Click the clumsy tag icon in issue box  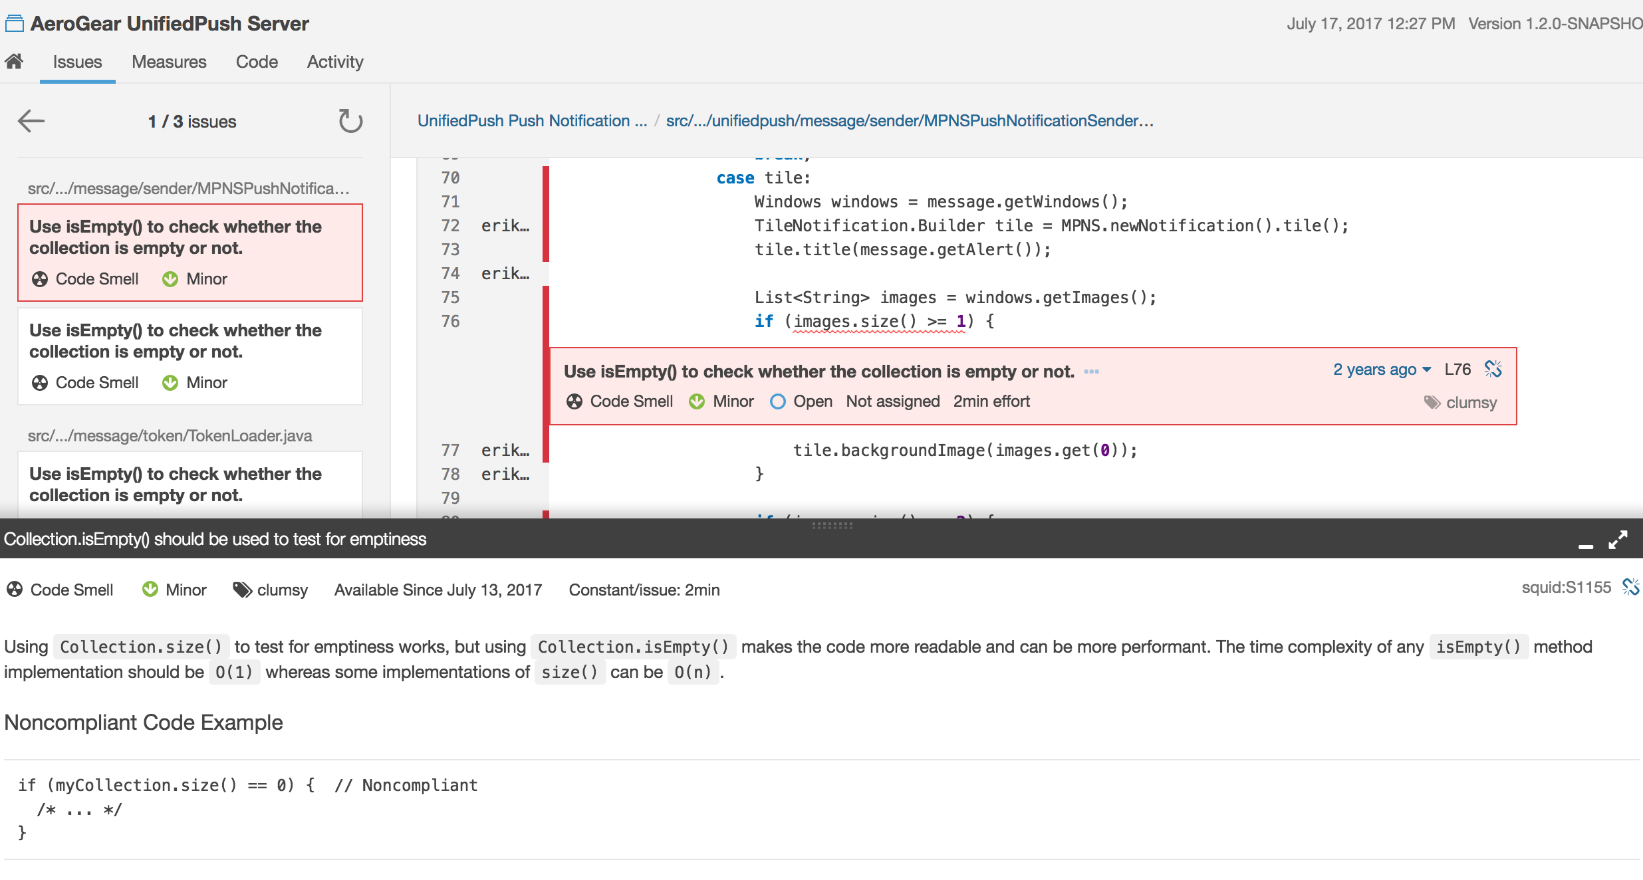tap(1432, 402)
